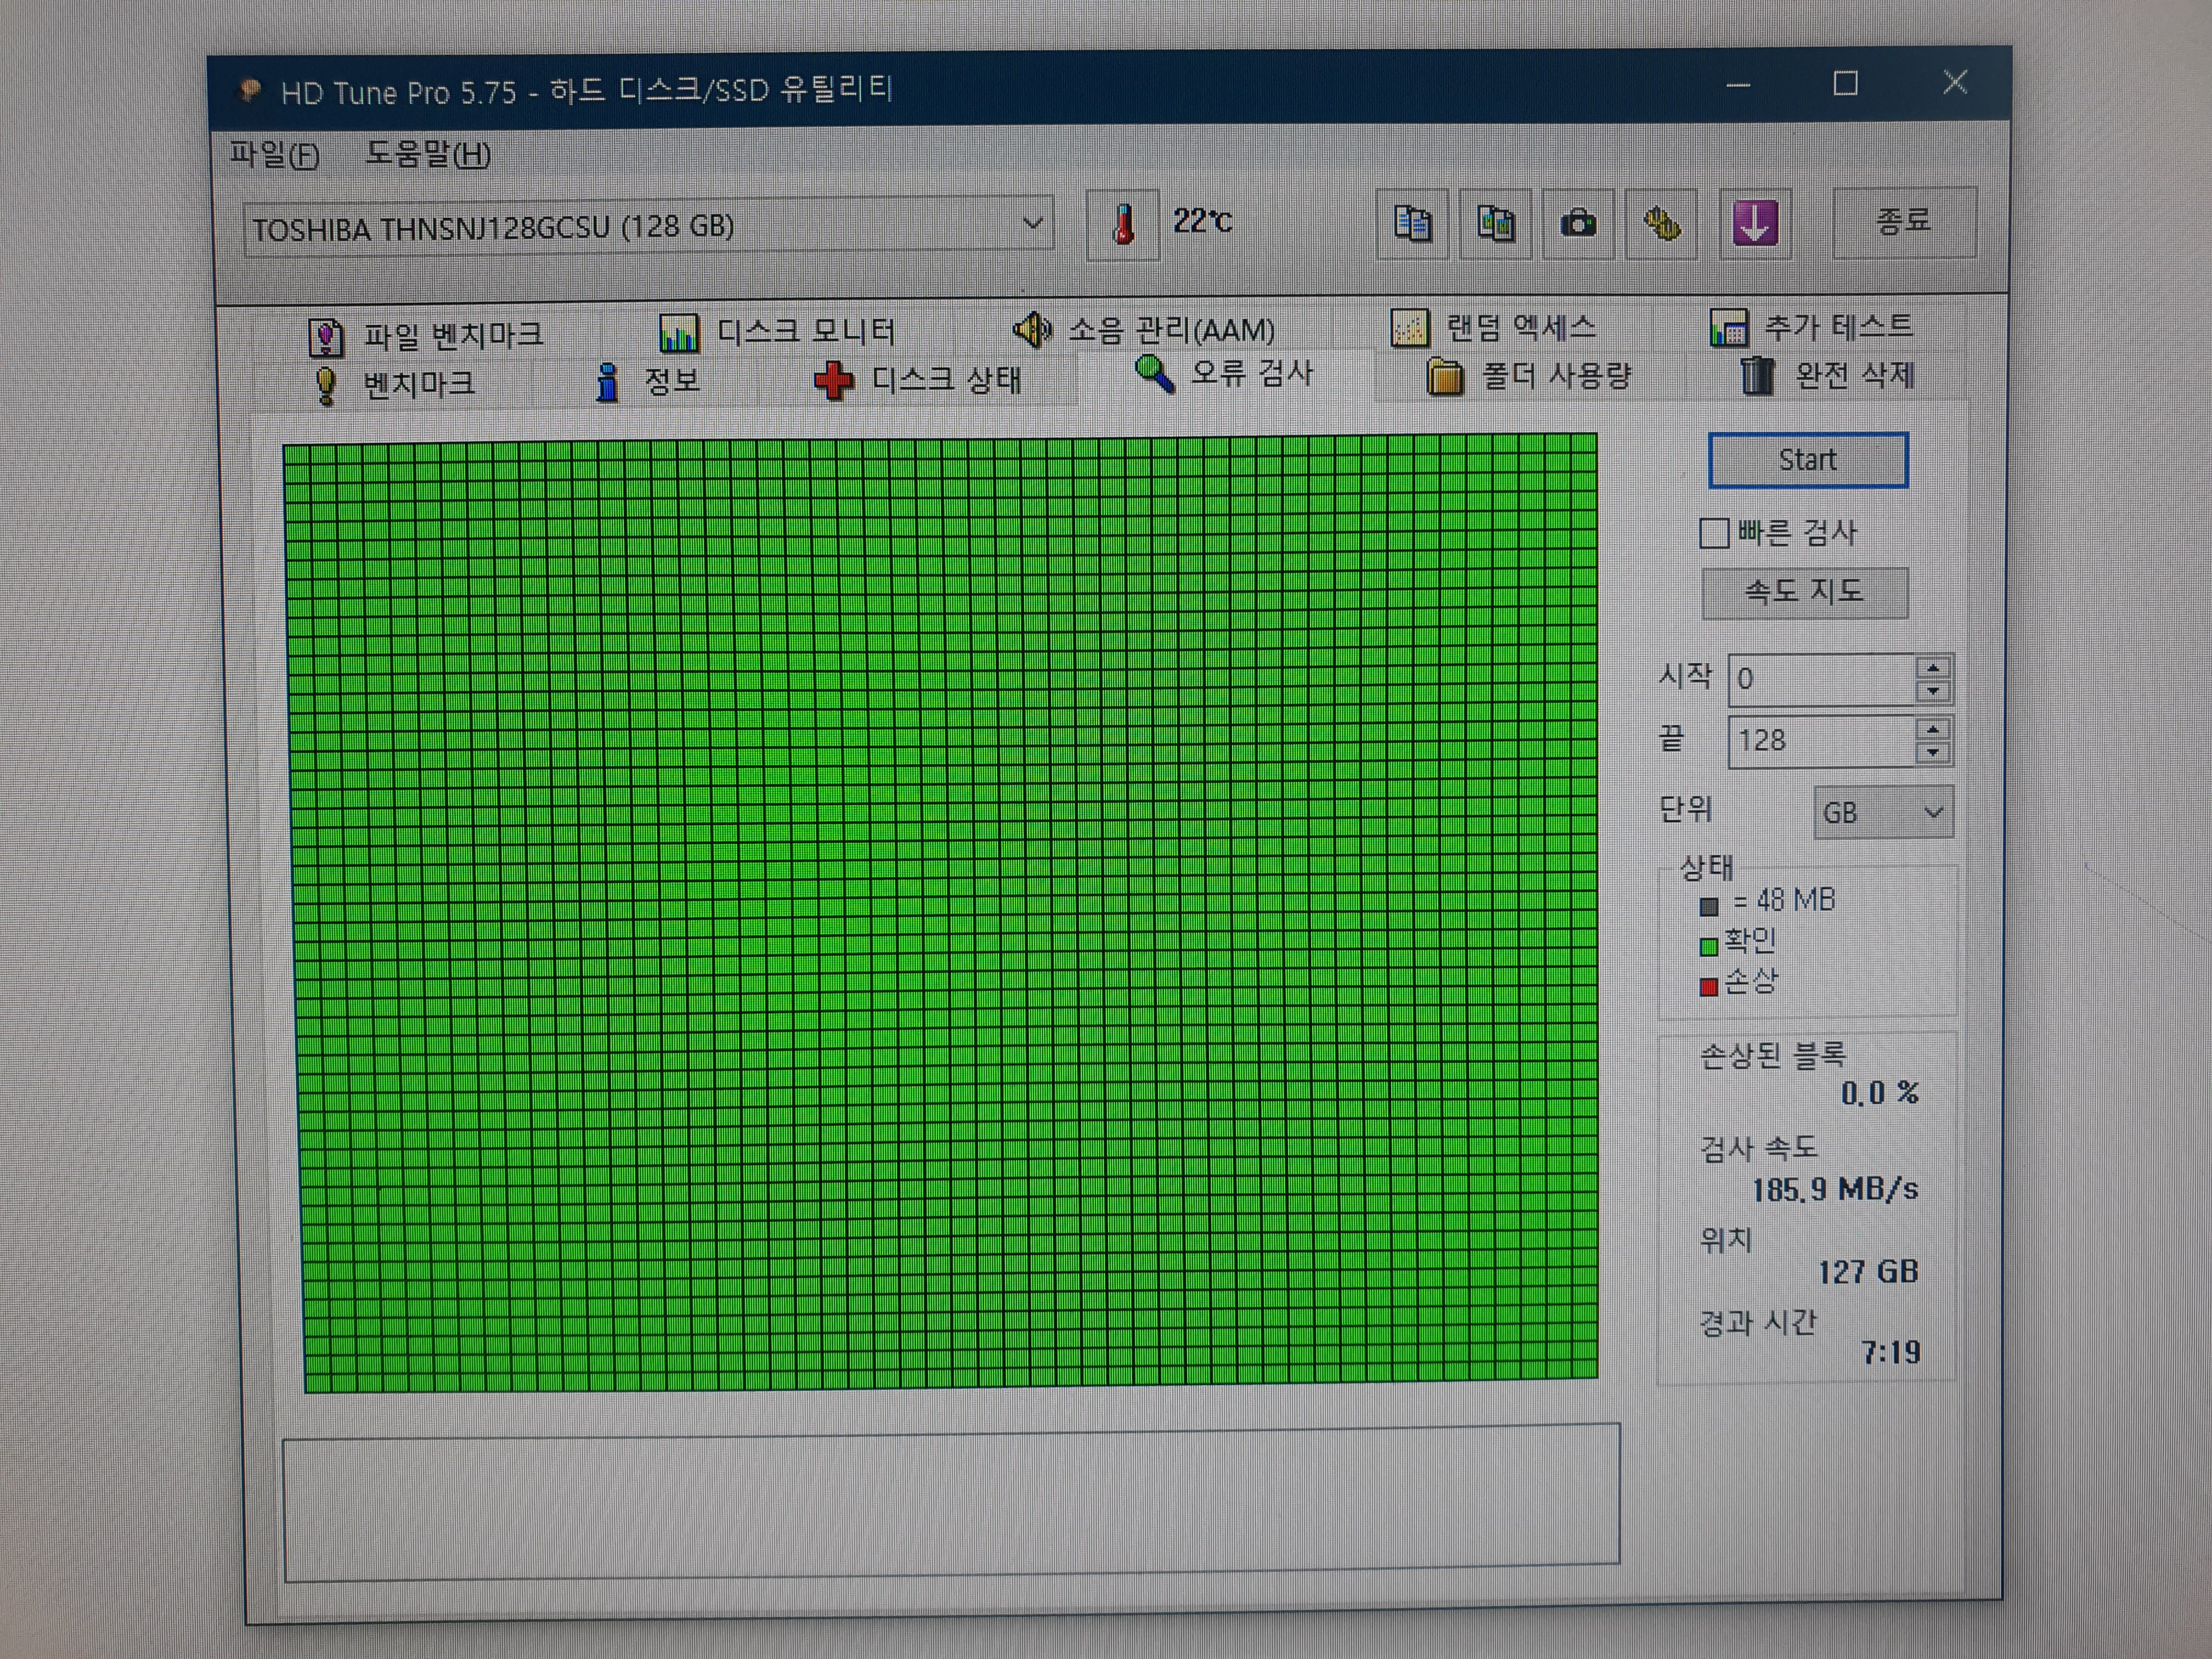Click the 185.9 MB/s scan speed value
Screen dimensions: 2212x1659
click(x=1835, y=1189)
